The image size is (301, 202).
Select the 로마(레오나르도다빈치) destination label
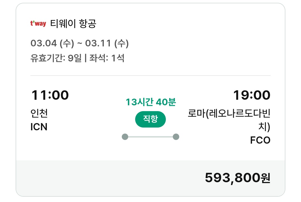pyautogui.click(x=229, y=114)
